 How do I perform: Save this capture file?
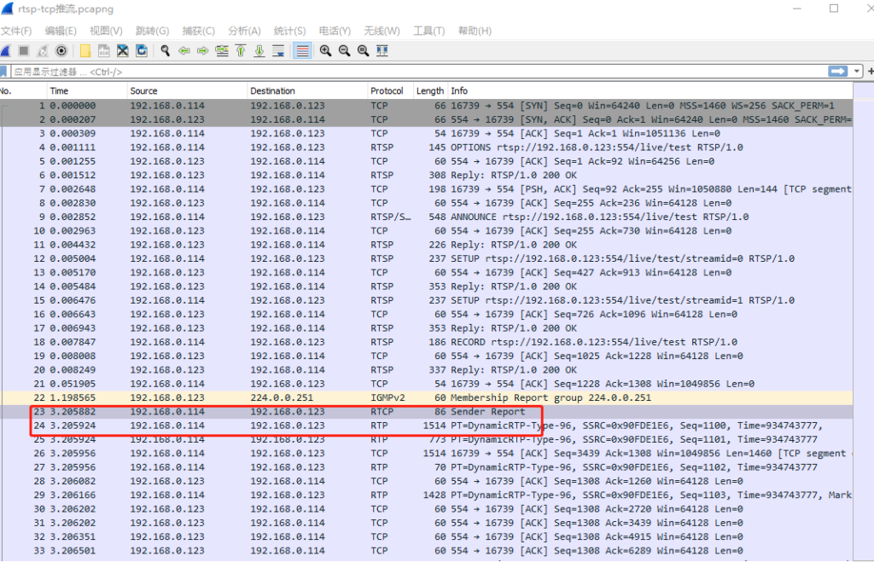point(103,51)
